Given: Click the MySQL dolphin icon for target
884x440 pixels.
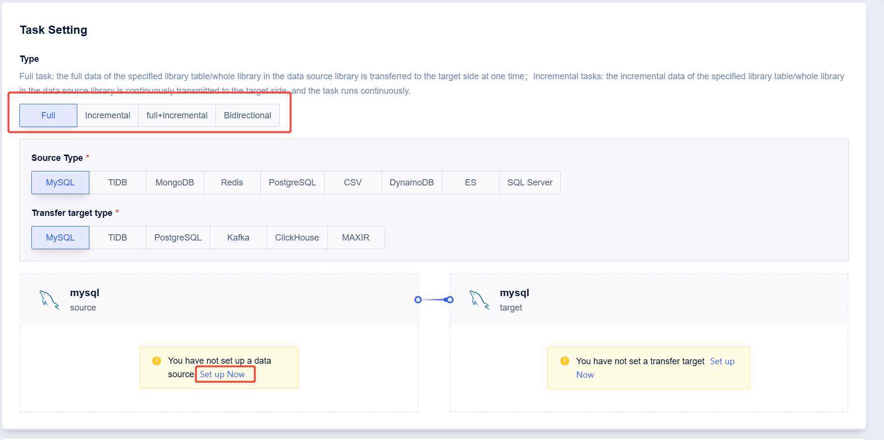Looking at the screenshot, I should coord(479,300).
